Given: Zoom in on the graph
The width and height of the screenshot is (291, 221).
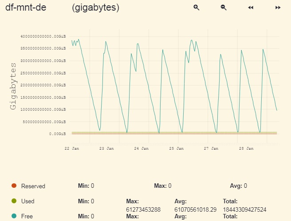Looking at the screenshot, I should tap(197, 8).
